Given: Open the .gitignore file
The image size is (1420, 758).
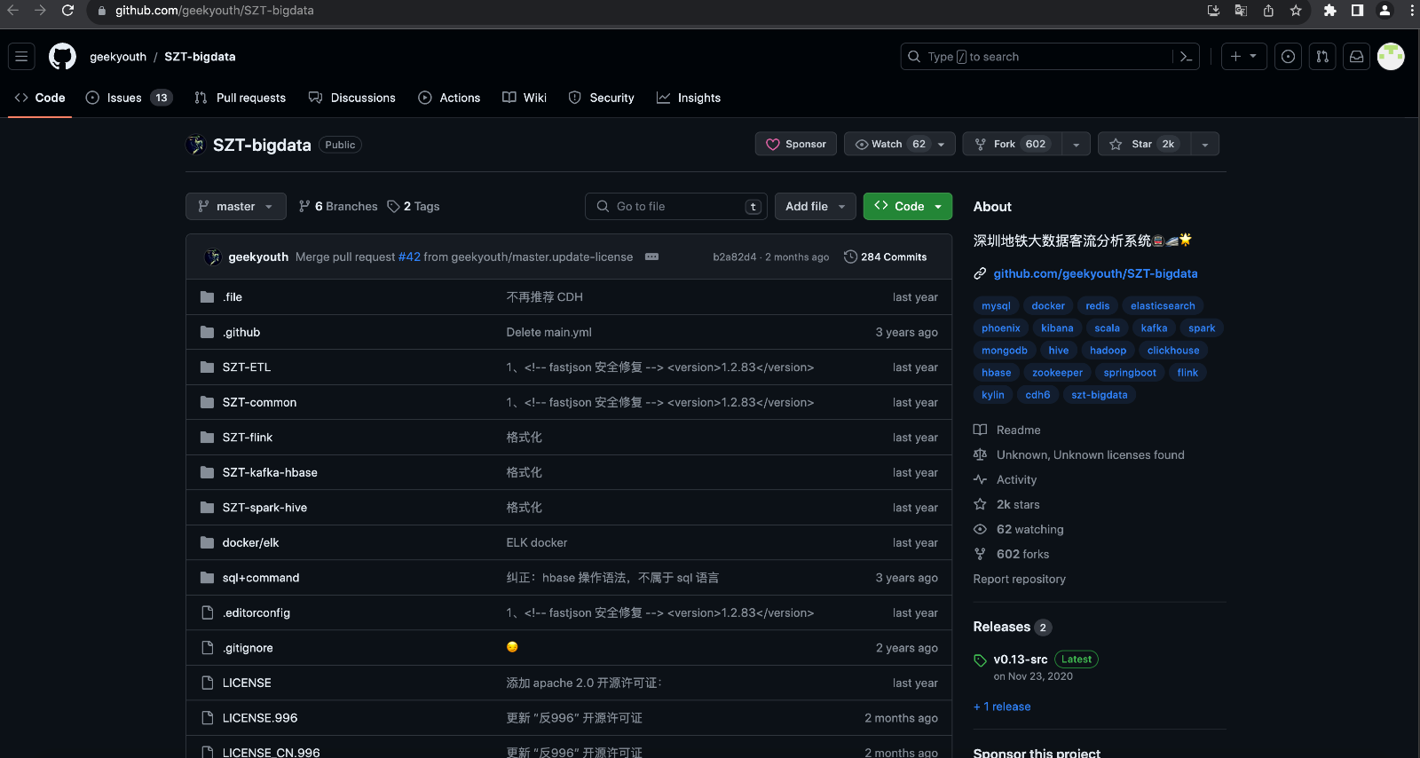Looking at the screenshot, I should (x=248, y=648).
